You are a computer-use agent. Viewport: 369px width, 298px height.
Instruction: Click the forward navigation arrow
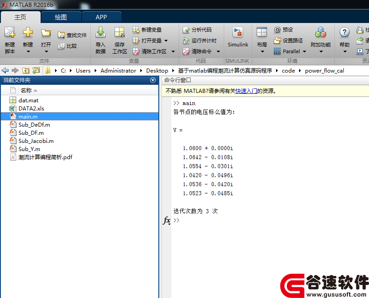click(15, 70)
